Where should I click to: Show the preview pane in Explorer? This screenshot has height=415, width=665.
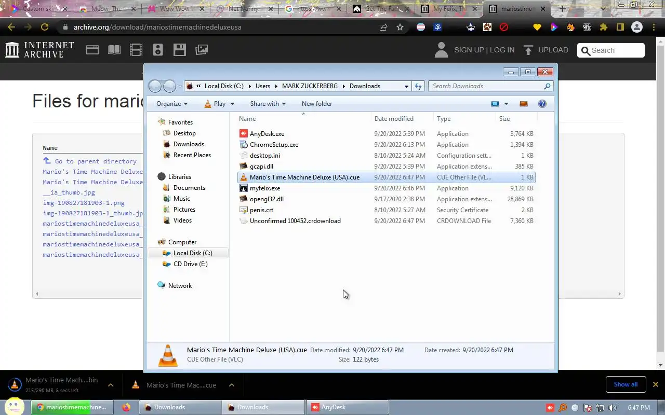[x=524, y=104]
